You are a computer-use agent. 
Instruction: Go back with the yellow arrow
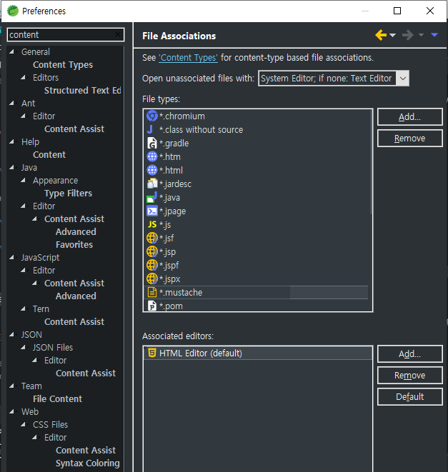tap(381, 35)
